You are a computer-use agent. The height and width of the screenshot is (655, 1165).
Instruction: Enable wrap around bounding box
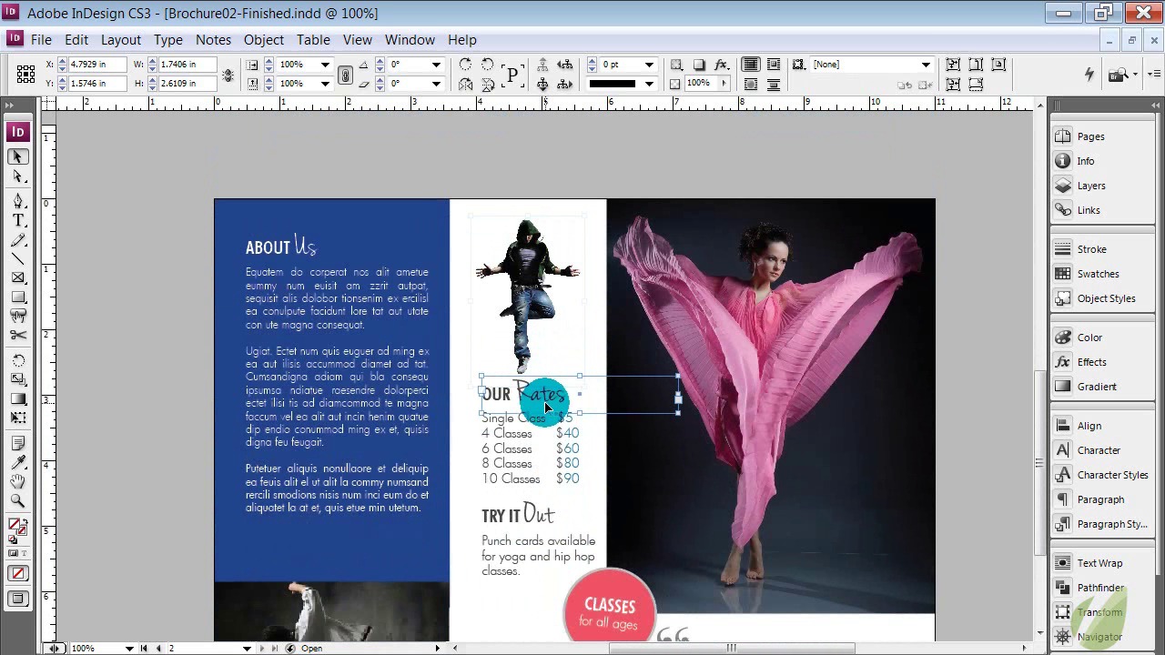coord(773,65)
